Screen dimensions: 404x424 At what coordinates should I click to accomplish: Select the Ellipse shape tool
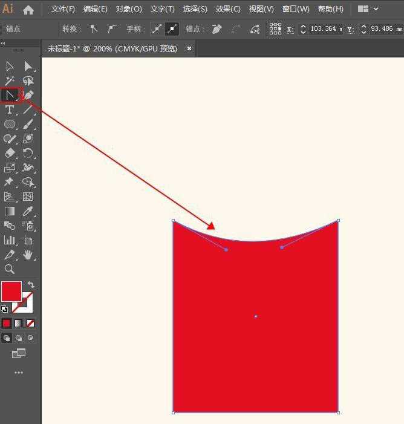[x=10, y=124]
